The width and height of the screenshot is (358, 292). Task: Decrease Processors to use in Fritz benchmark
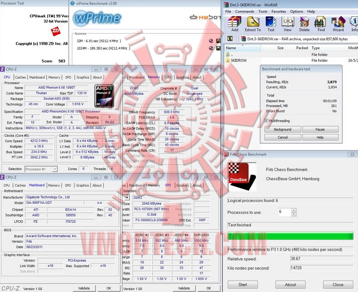tap(294, 214)
